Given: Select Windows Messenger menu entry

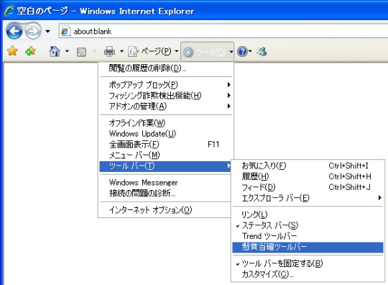Looking at the screenshot, I should coord(165,183).
